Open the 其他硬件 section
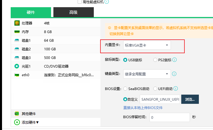The width and height of the screenshot is (213, 130). 56,114
